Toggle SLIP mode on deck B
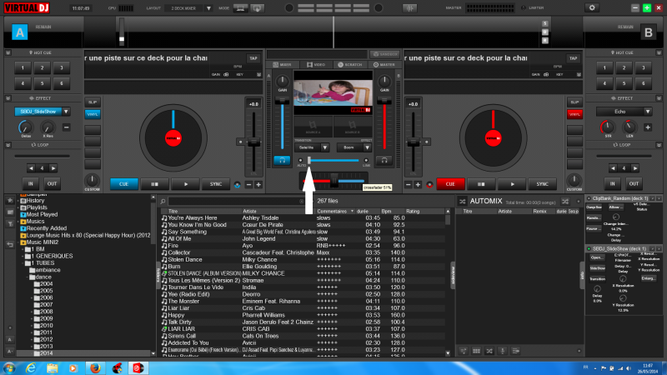 click(574, 102)
